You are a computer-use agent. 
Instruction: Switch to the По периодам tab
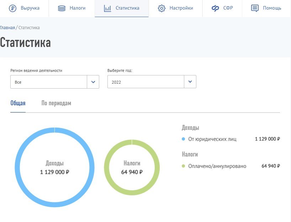(56, 103)
